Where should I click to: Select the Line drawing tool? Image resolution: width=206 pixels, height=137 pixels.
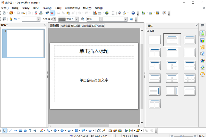(x=11, y=131)
